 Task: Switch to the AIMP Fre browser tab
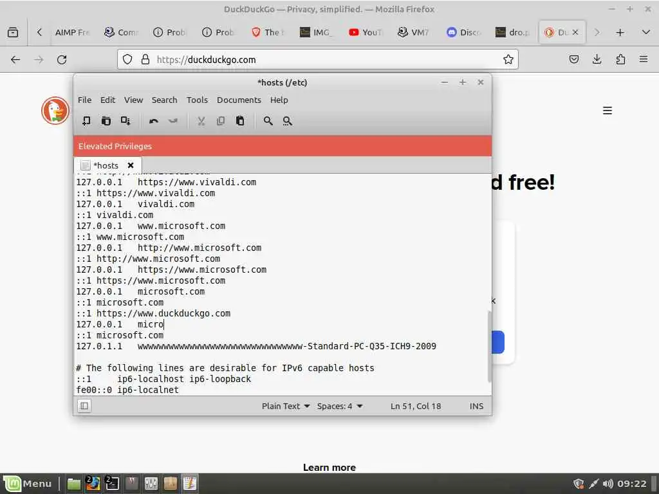click(73, 32)
